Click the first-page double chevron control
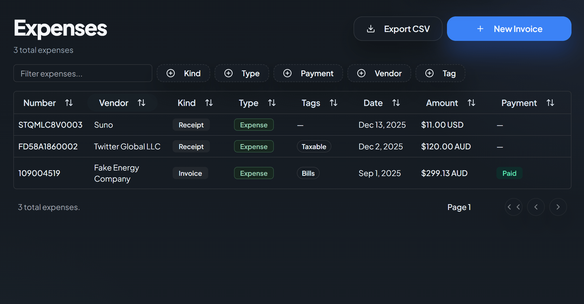Viewport: 584px width, 304px height. tap(514, 207)
